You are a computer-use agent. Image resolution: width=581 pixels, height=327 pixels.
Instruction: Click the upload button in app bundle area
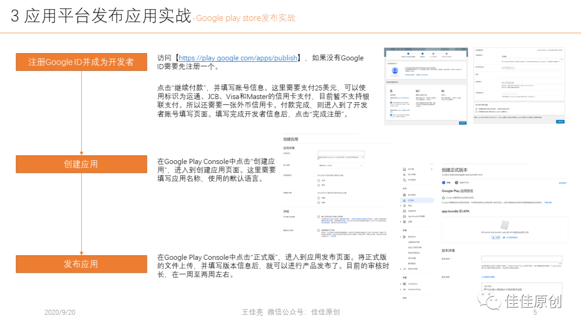point(496,237)
